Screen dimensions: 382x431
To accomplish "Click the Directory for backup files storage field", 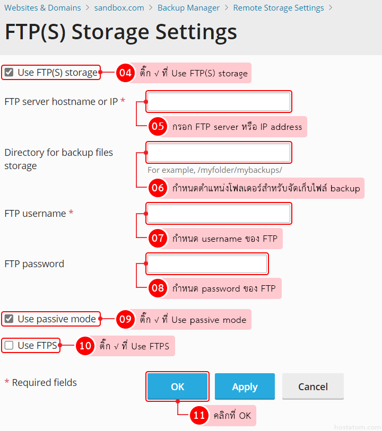I will (x=219, y=152).
